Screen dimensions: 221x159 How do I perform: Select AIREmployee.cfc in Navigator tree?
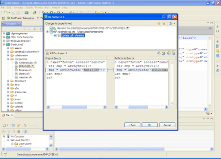tap(27, 63)
